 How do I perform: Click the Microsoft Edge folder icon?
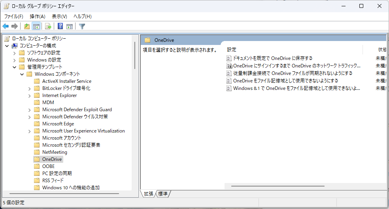pos(37,124)
